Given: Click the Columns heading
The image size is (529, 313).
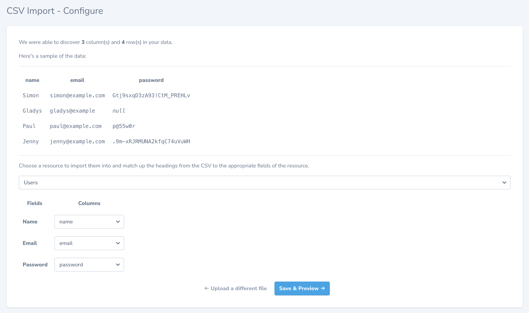Looking at the screenshot, I should pos(89,203).
